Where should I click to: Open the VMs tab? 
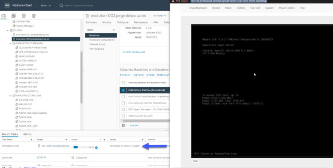click(156, 22)
